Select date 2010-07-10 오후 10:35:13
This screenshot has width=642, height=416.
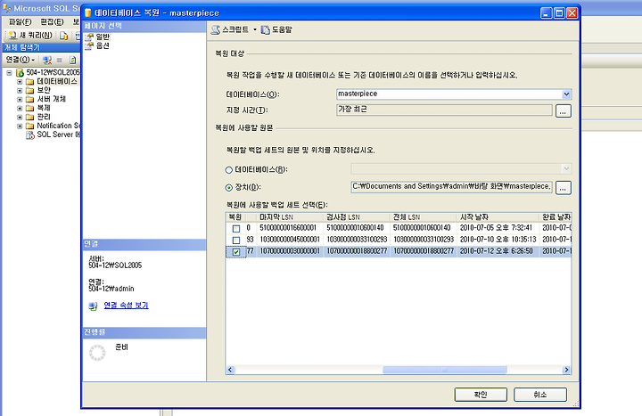tap(498, 240)
